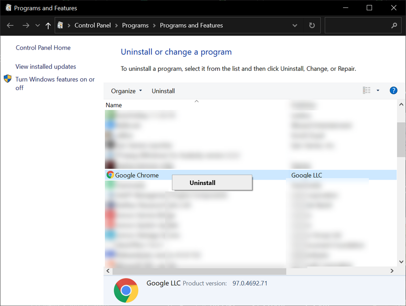Click the search magnifier icon

[x=394, y=26]
